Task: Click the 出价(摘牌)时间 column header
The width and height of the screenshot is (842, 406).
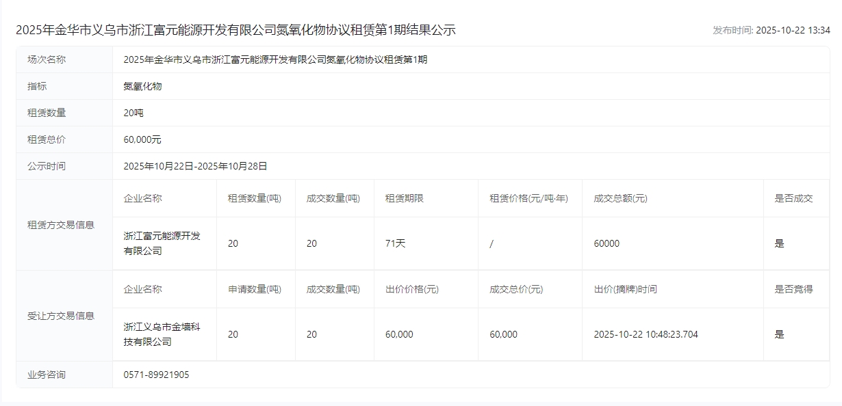Action: coord(625,289)
